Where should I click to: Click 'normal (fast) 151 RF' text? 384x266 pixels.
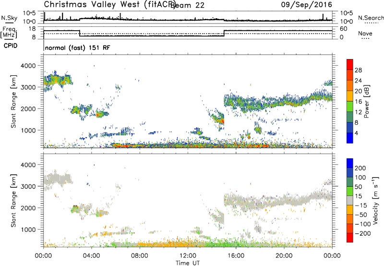tap(78, 48)
